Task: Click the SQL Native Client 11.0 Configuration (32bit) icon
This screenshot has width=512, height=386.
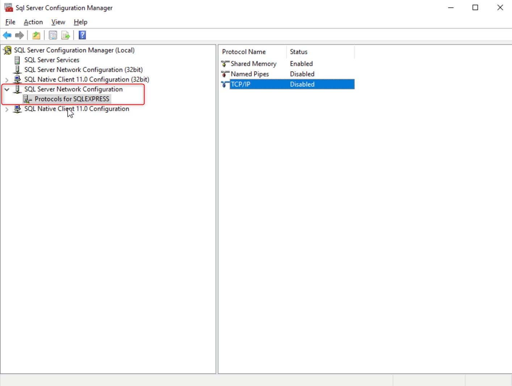Action: [x=17, y=80]
